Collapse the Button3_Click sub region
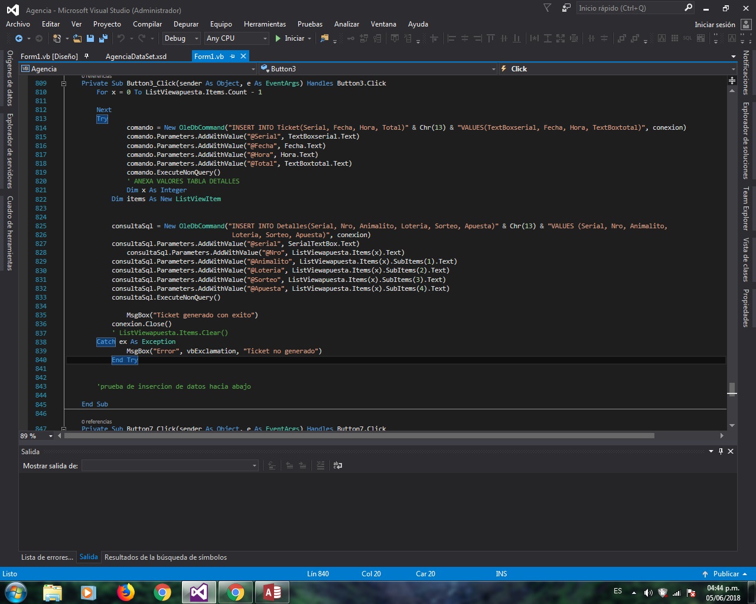This screenshot has width=756, height=604. click(64, 83)
